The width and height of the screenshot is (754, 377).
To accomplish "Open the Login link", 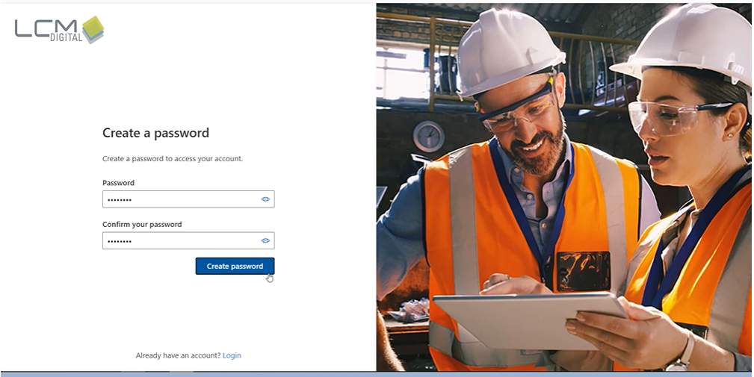I will tap(232, 355).
